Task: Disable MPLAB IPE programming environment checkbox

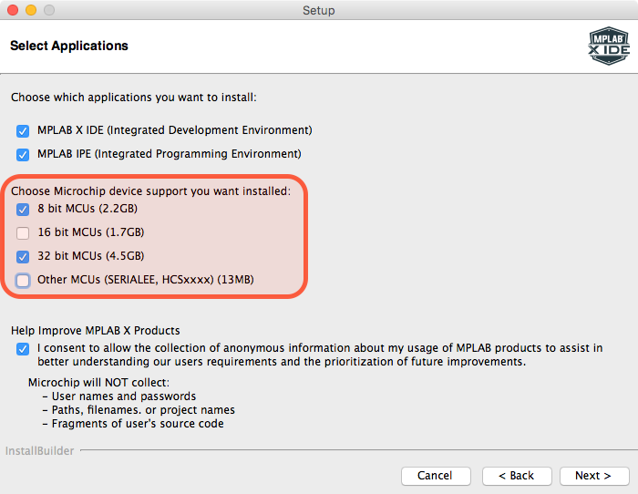Action: coord(23,154)
